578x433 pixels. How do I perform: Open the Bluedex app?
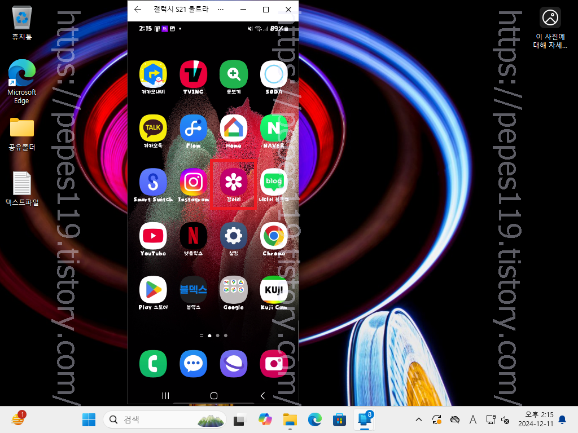(x=193, y=289)
